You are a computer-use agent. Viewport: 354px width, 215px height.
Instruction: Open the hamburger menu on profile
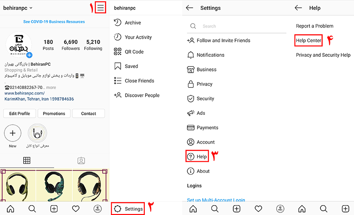100,8
